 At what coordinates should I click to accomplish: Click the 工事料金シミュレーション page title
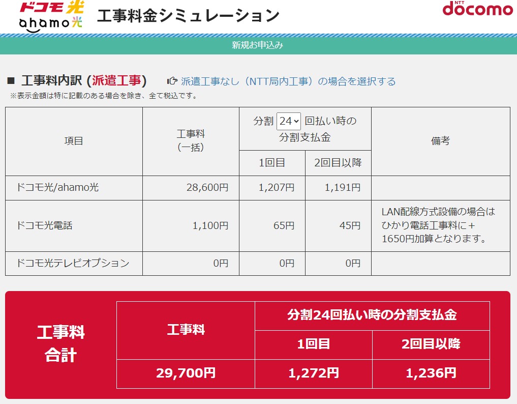[x=188, y=15]
